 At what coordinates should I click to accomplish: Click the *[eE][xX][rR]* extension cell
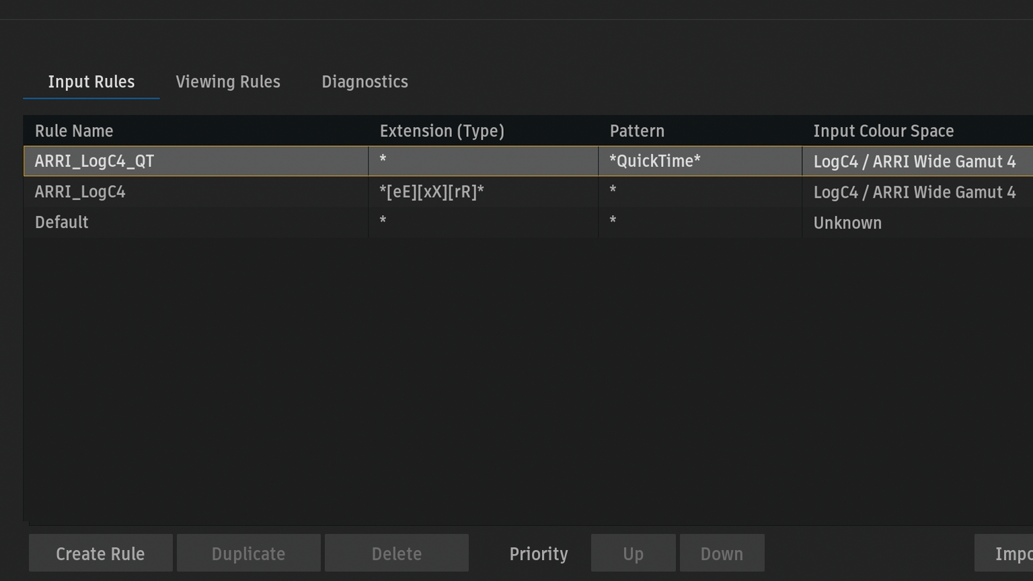[432, 192]
